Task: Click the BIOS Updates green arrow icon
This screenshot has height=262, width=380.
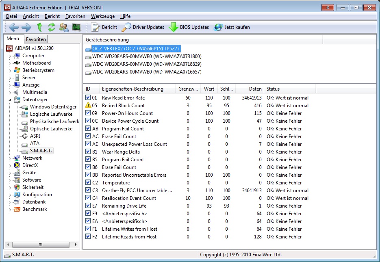Action: pyautogui.click(x=174, y=27)
